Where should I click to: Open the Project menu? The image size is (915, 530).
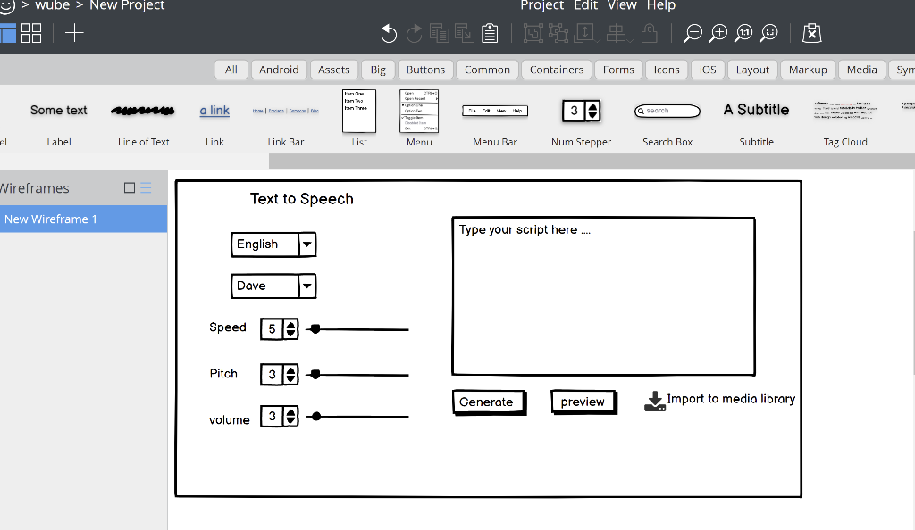tap(541, 6)
